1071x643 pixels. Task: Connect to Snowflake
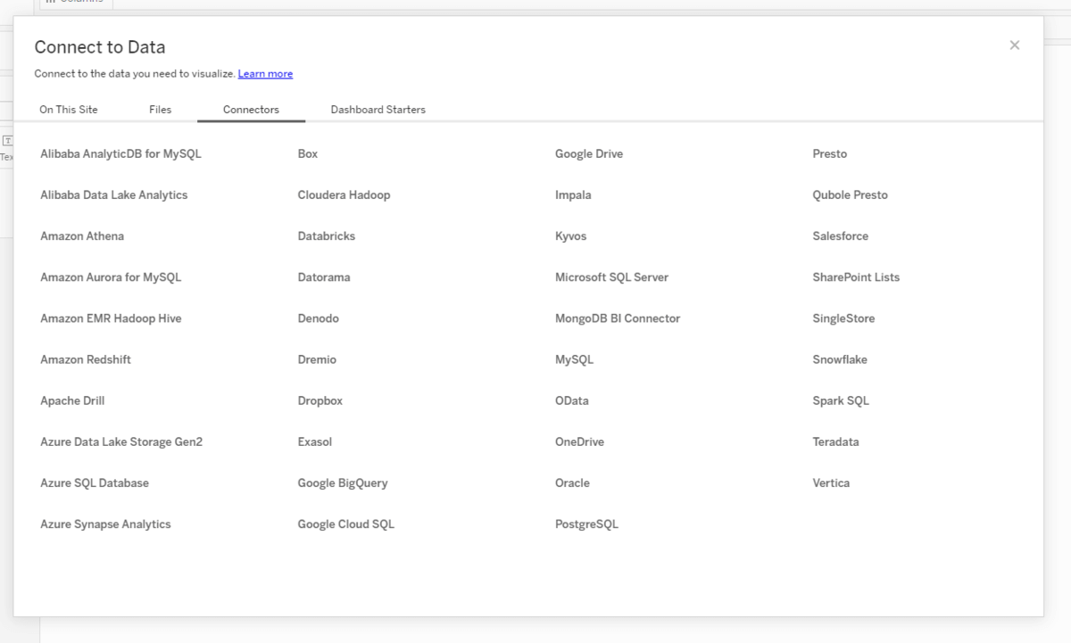coord(840,359)
